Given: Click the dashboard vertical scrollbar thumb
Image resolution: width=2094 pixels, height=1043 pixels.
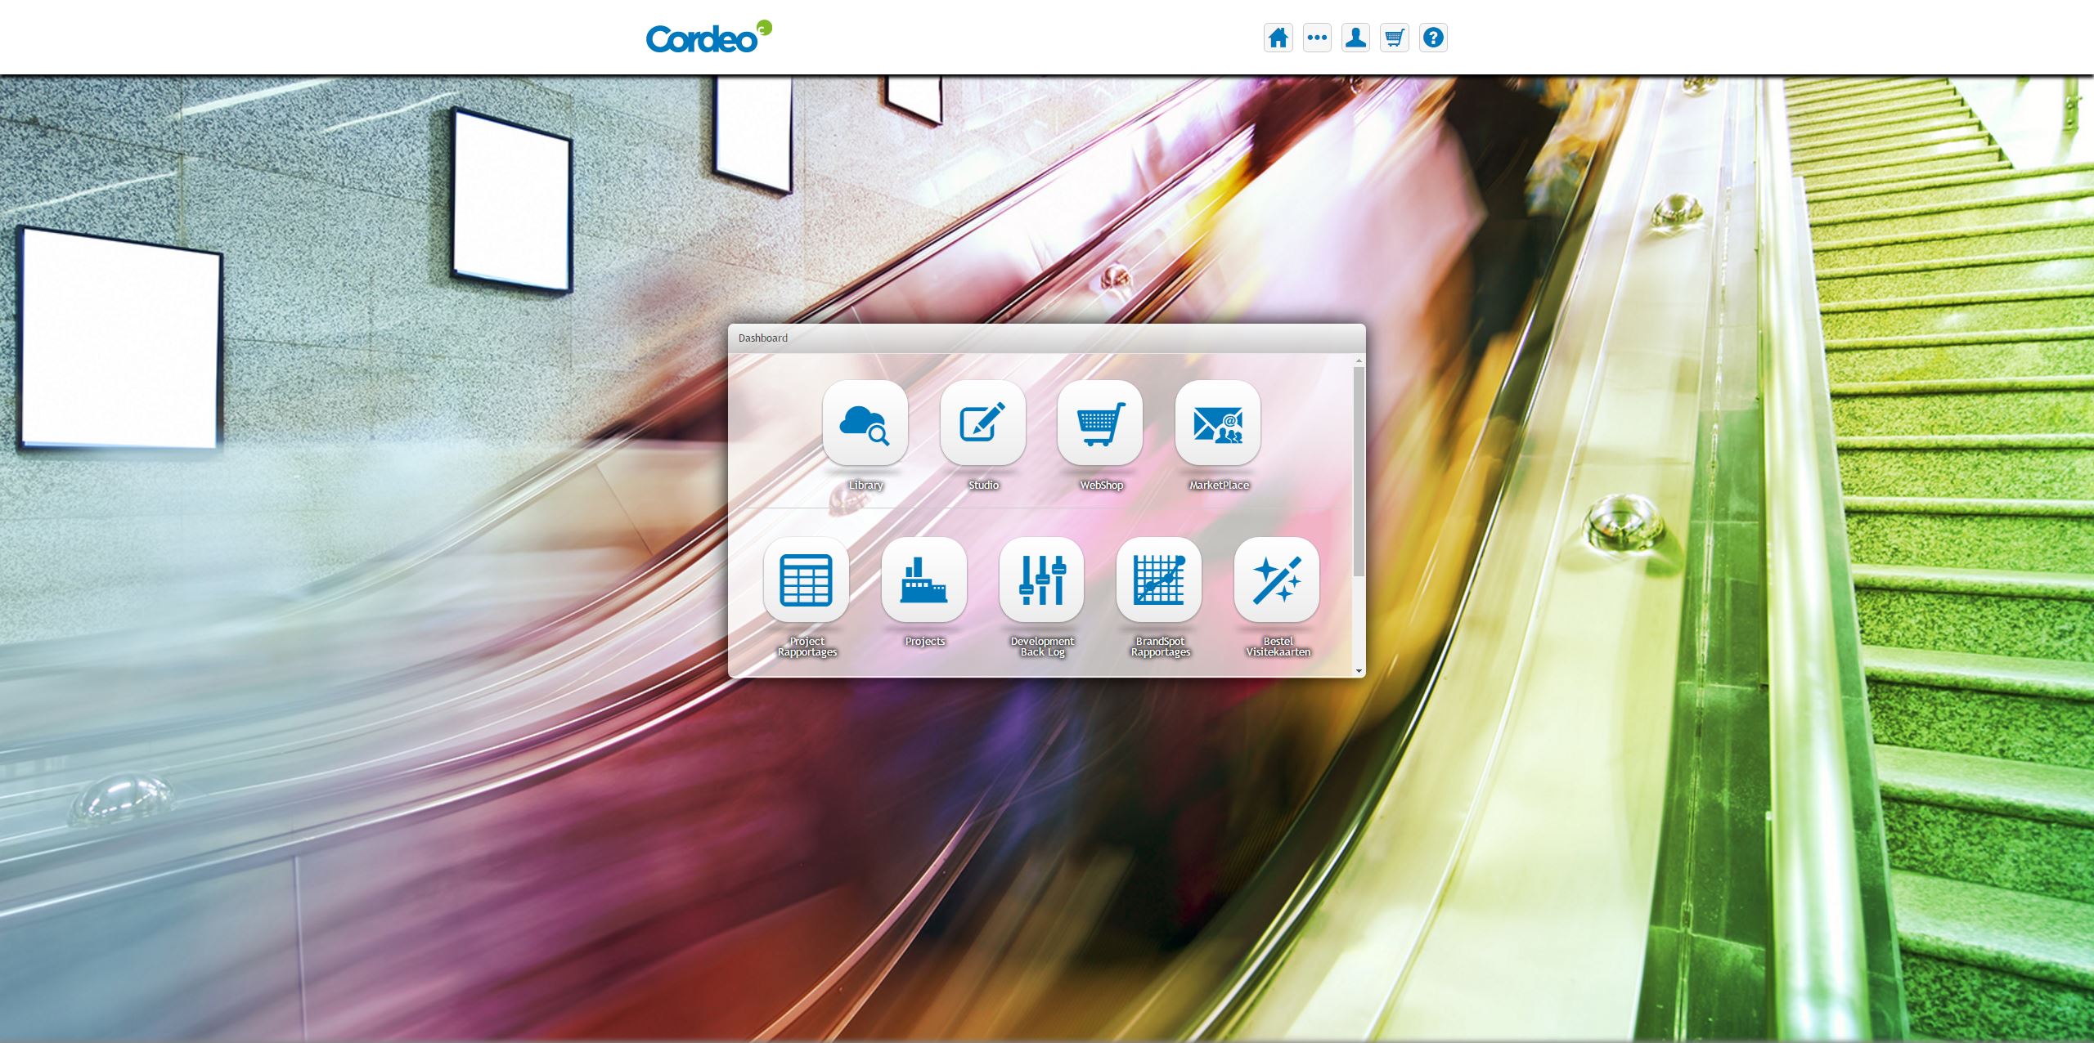Looking at the screenshot, I should pos(1359,470).
